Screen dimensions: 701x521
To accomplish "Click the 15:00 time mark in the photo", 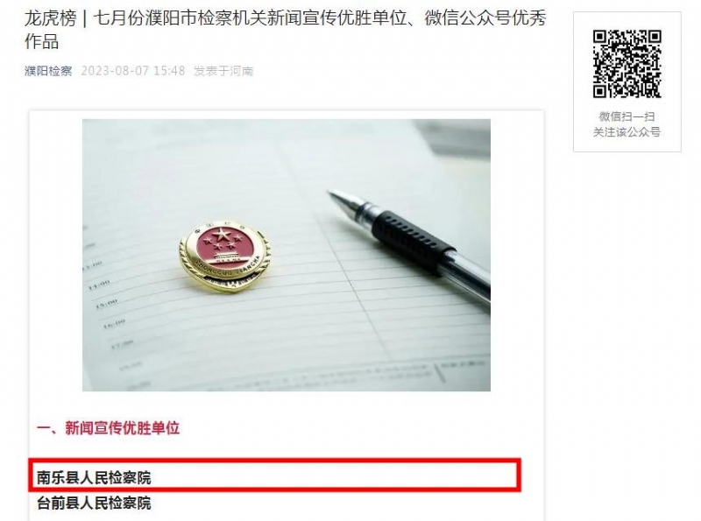I will point(105,304).
